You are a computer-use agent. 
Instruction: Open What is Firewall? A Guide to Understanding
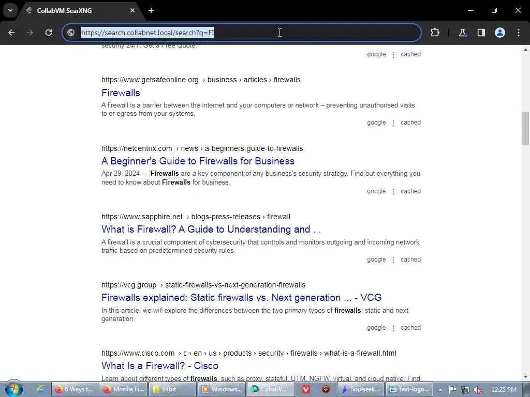tap(211, 229)
